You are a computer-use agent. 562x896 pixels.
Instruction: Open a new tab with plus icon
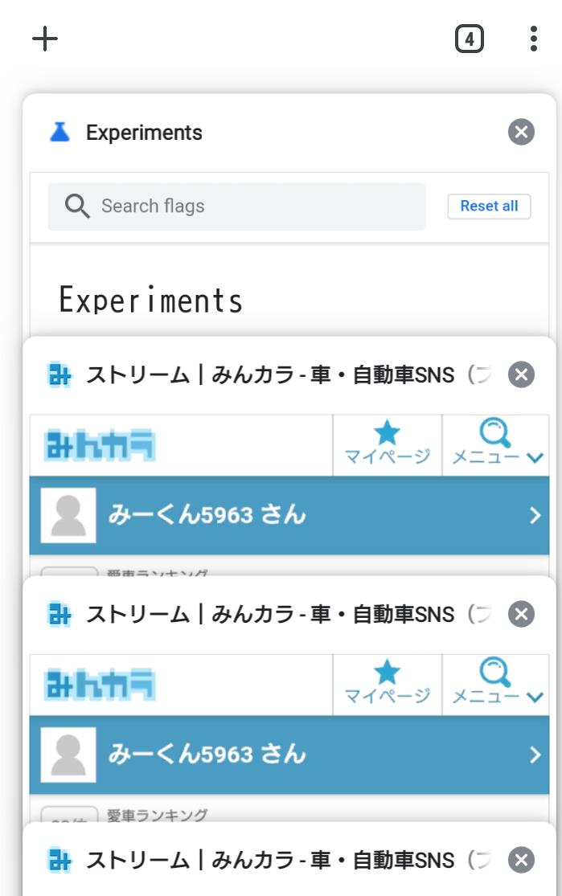[44, 39]
